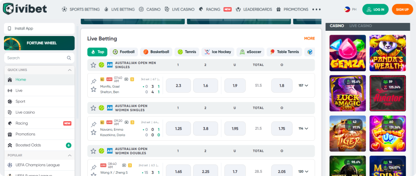Open the FORTUNE WHEEL banner

coord(39,43)
